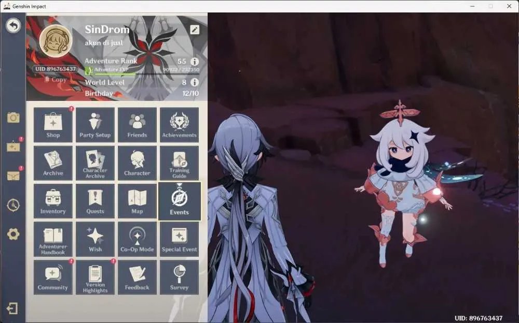Open the Events compass tile
Viewport: 519px width, 323px height.
pyautogui.click(x=180, y=201)
